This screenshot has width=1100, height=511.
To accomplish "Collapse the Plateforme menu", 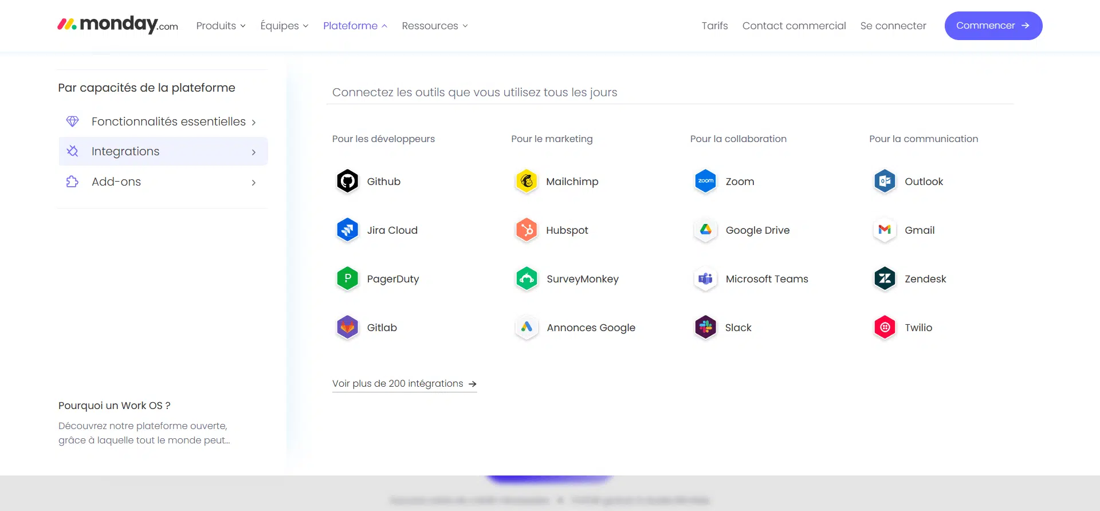I will (355, 26).
